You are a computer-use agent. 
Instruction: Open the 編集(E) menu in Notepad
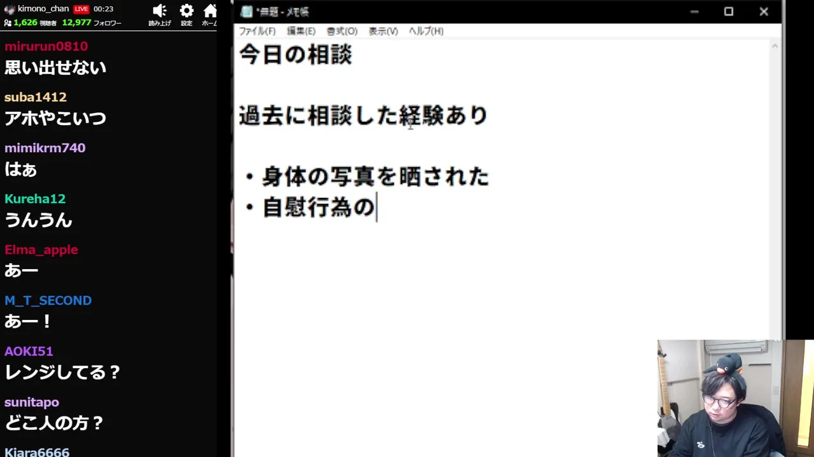coord(301,31)
